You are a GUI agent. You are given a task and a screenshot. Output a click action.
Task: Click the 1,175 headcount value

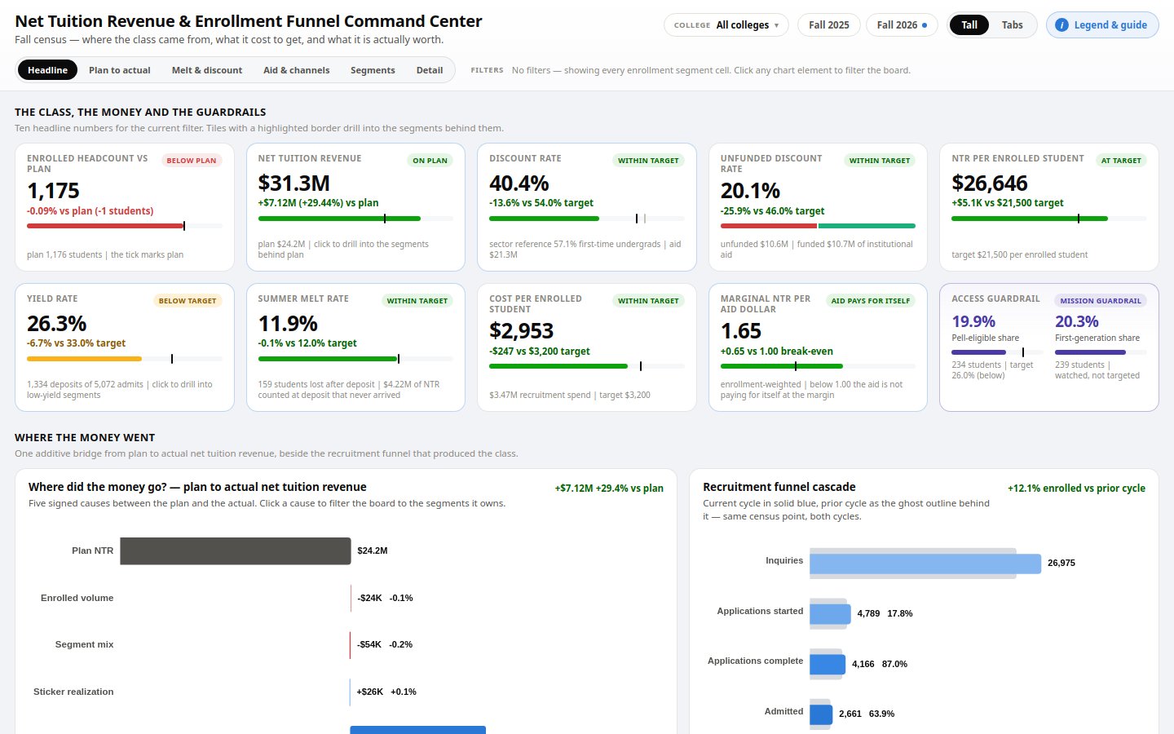tap(53, 191)
